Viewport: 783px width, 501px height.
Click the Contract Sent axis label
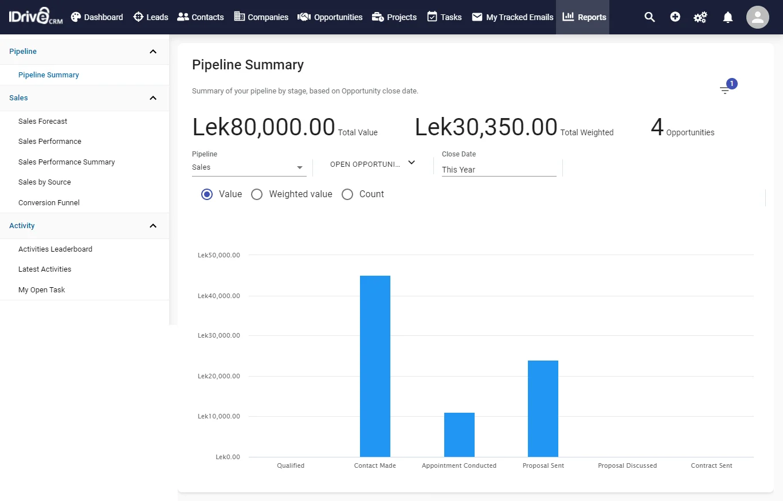pyautogui.click(x=711, y=465)
